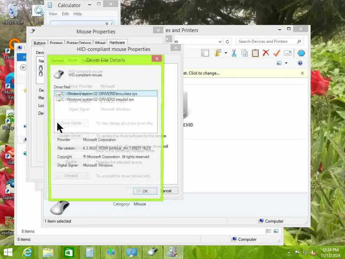Image resolution: width=345 pixels, height=259 pixels.
Task: Open Pointer Options tab in Mouse Properties
Action: tap(79, 43)
